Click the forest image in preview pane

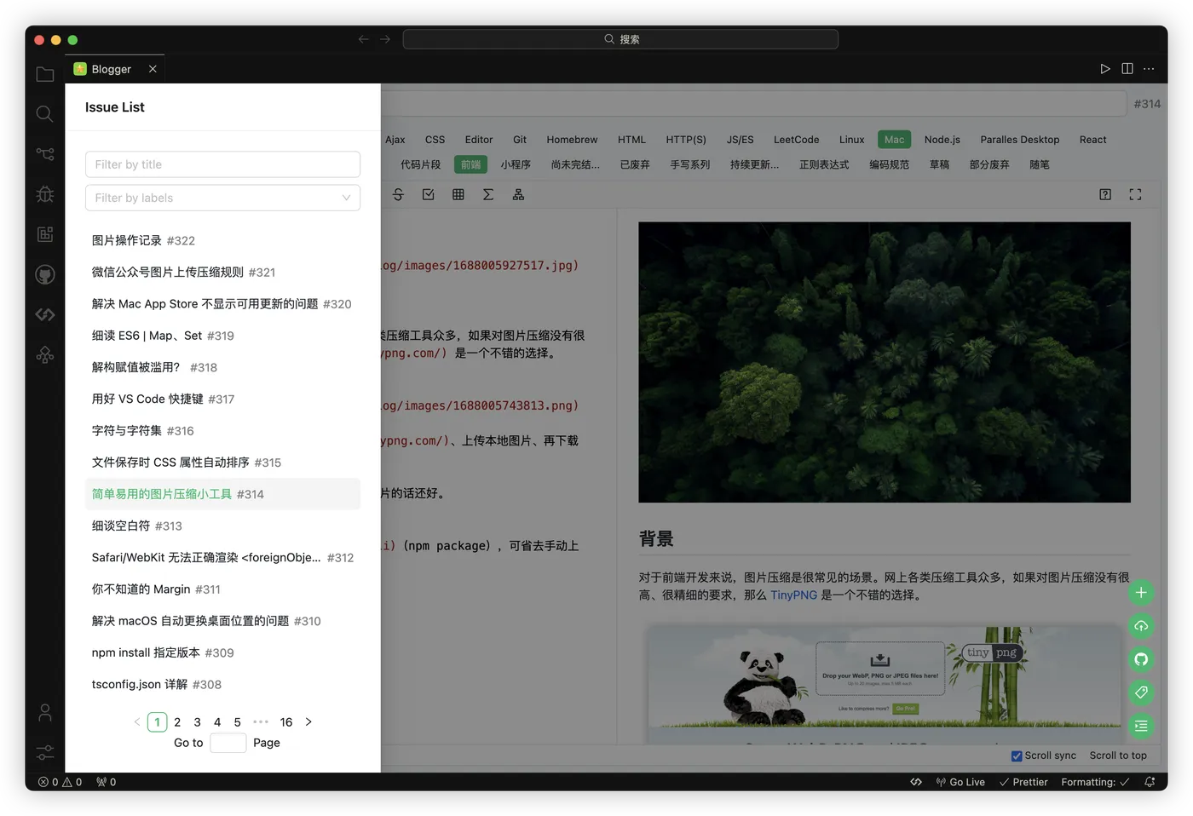(885, 362)
